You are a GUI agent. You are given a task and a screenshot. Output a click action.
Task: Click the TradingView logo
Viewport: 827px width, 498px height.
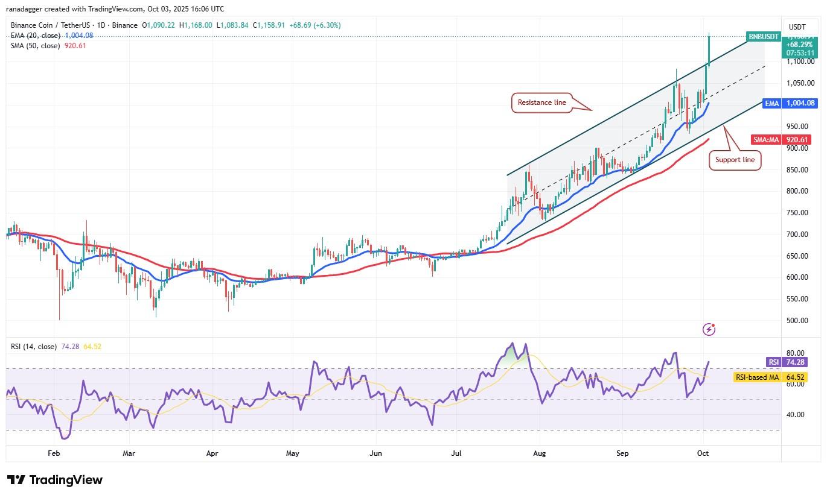[x=54, y=480]
